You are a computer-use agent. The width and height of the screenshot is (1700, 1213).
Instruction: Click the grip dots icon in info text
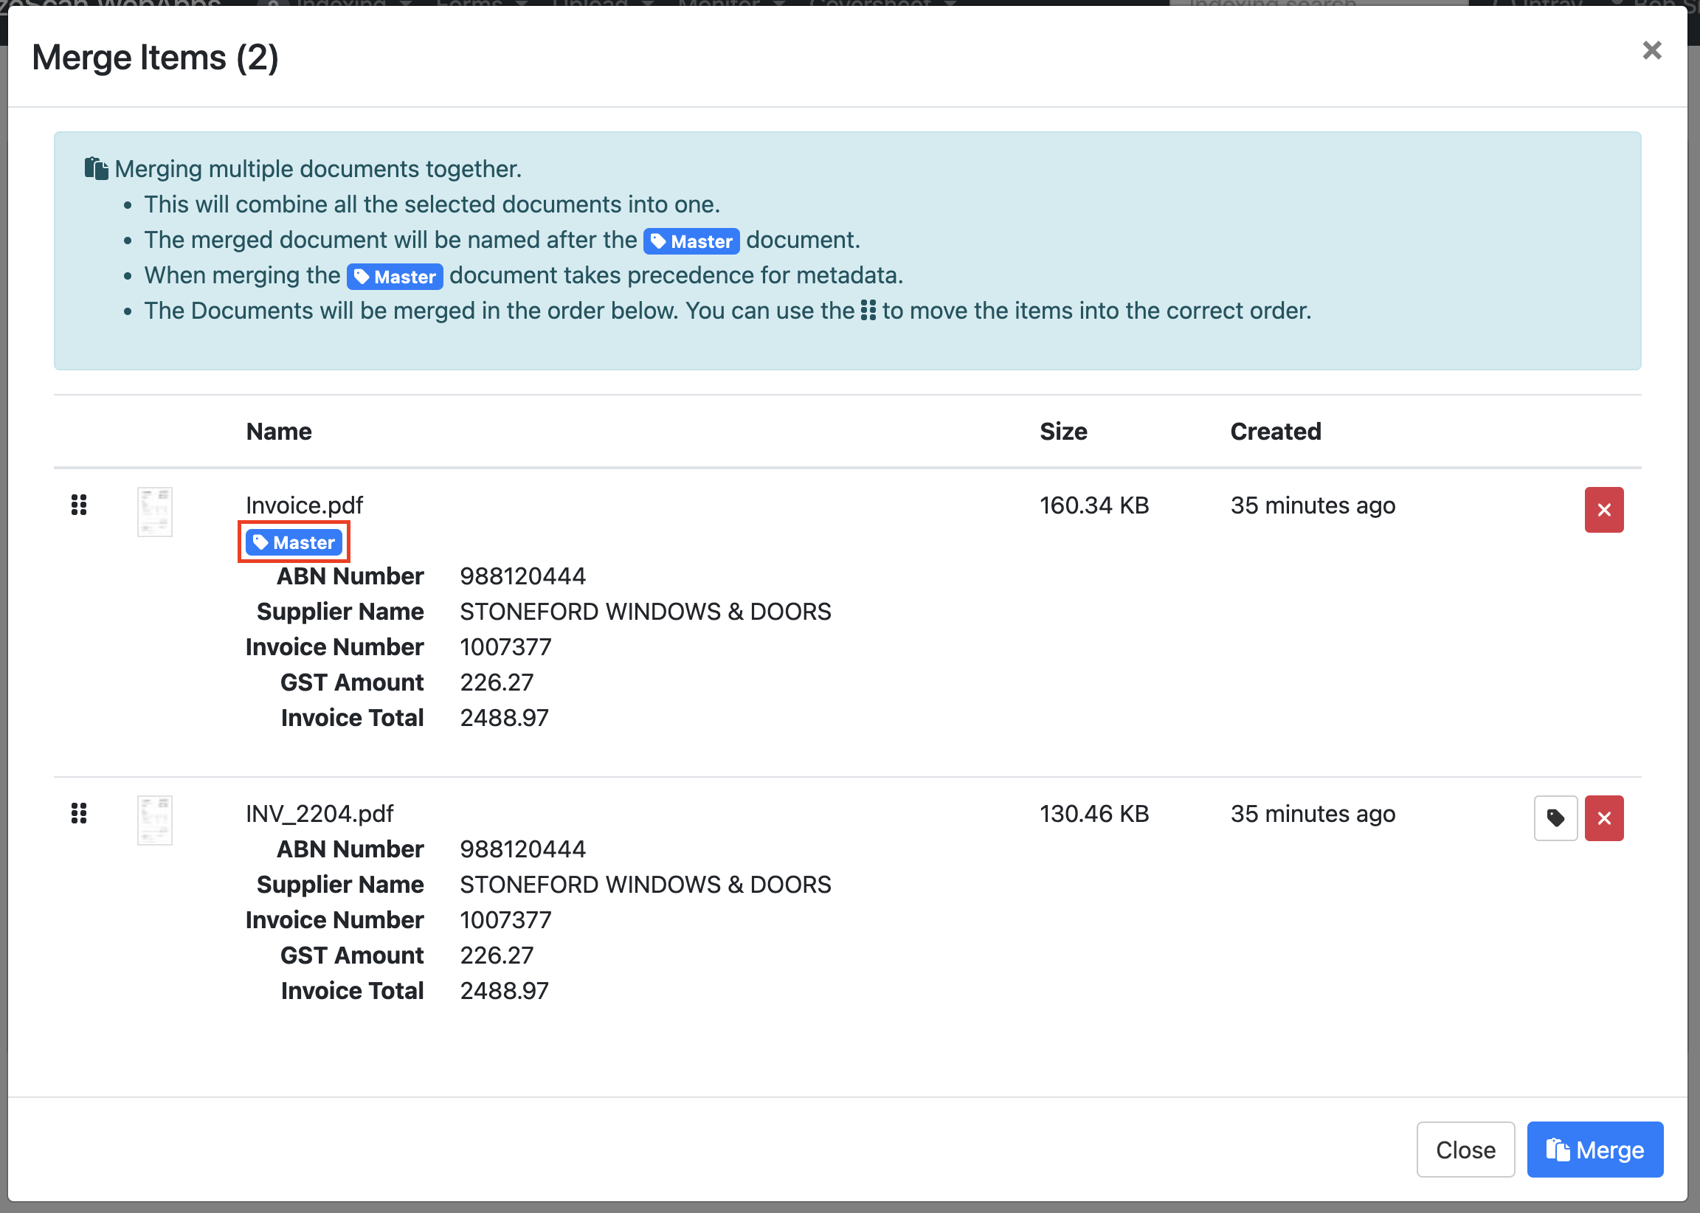click(868, 311)
